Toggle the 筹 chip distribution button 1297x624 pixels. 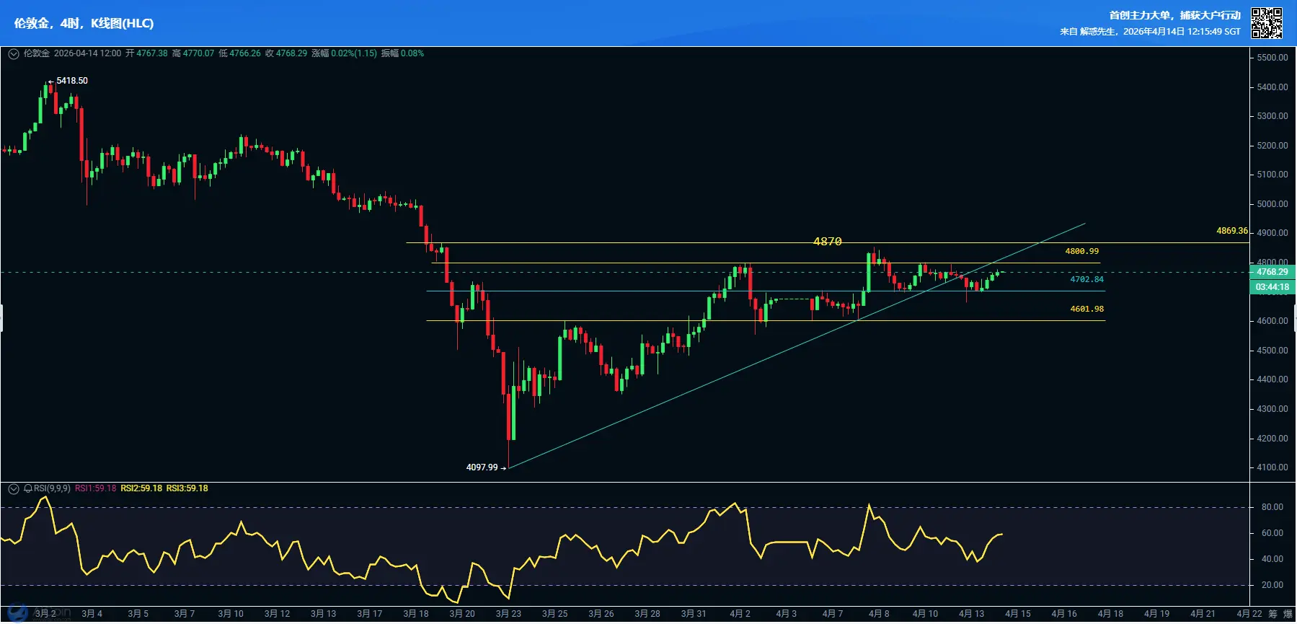pos(1272,614)
